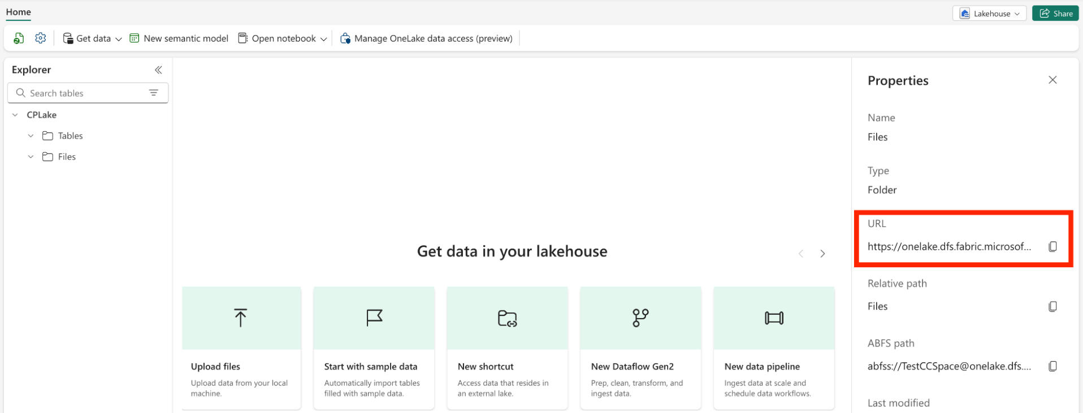Click the Last modified label

[x=899, y=403]
